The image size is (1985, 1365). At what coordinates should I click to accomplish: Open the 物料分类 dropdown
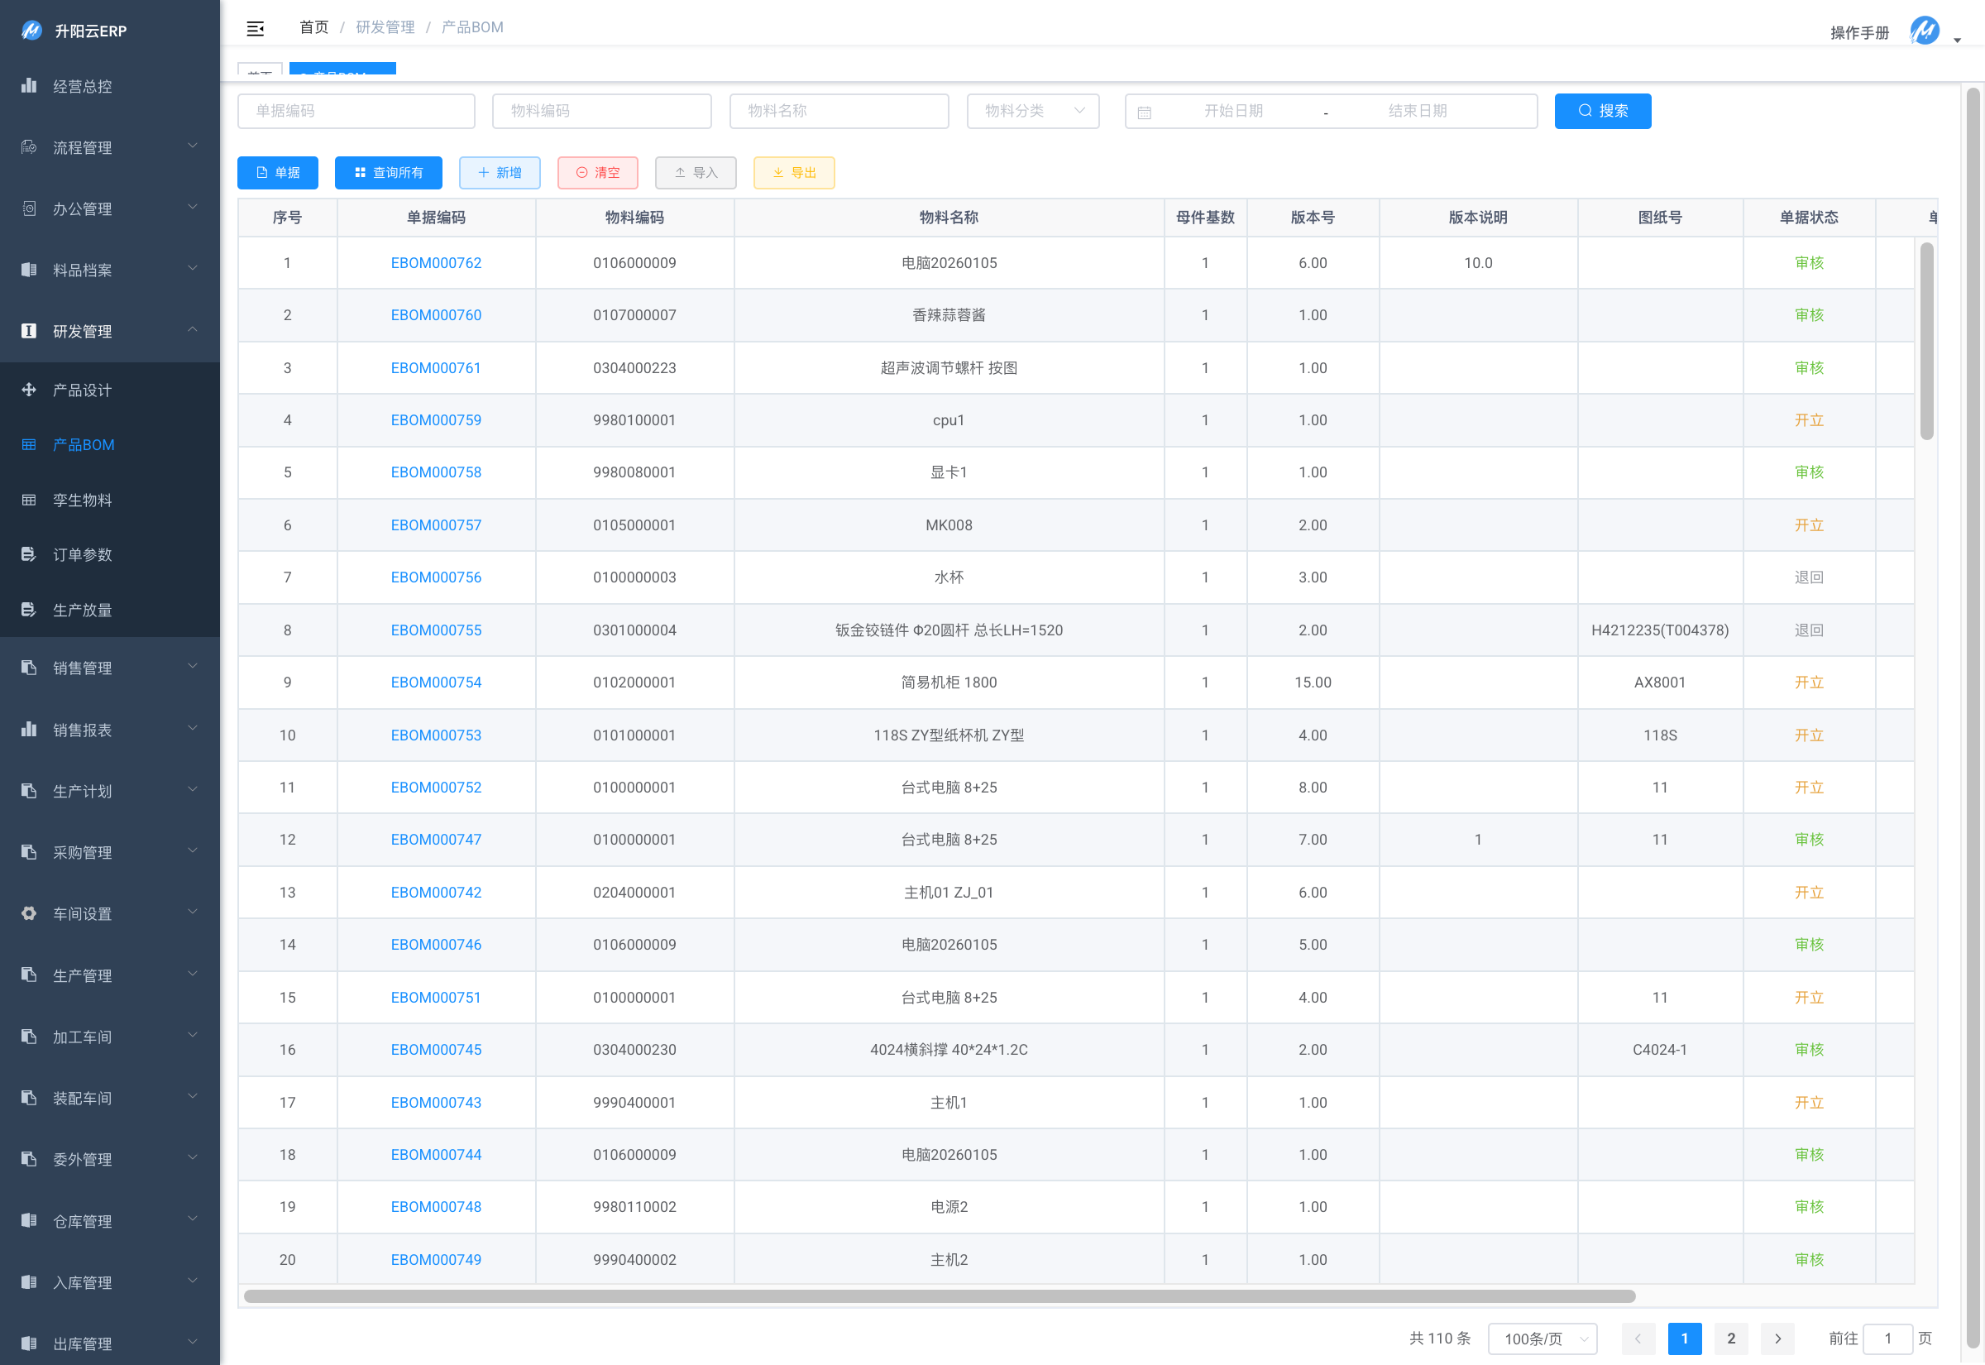[1033, 111]
